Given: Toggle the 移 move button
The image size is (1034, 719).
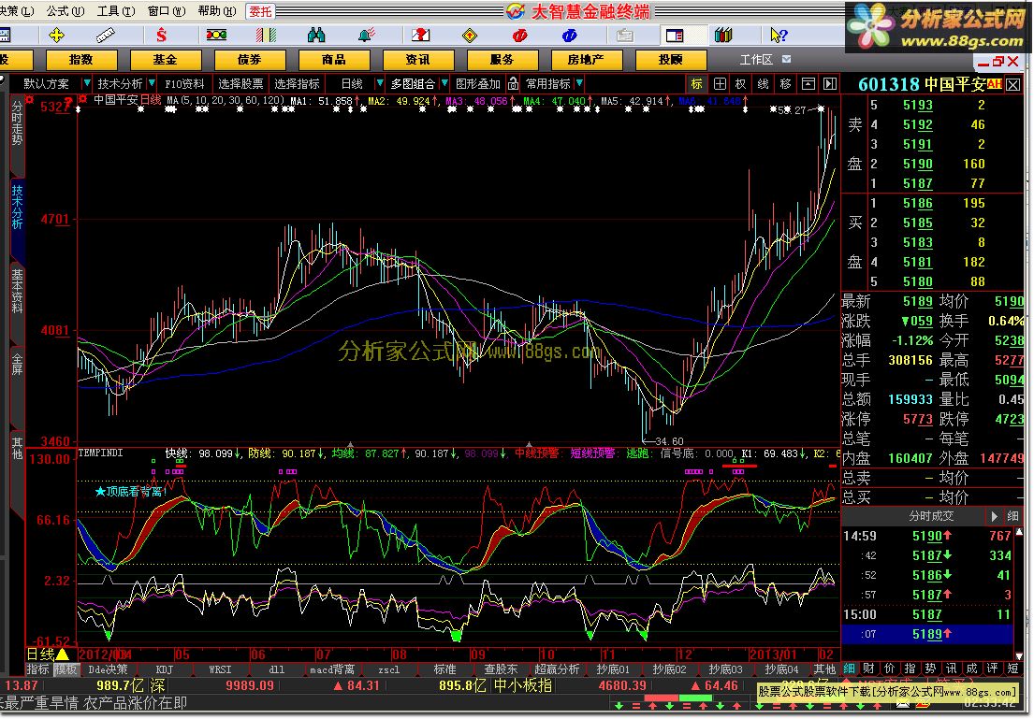Looking at the screenshot, I should click(x=785, y=84).
